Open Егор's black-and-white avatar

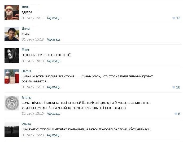pyautogui.click(x=12, y=55)
